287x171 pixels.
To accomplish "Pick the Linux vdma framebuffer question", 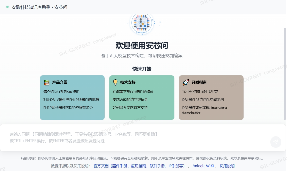I will [x=204, y=110].
